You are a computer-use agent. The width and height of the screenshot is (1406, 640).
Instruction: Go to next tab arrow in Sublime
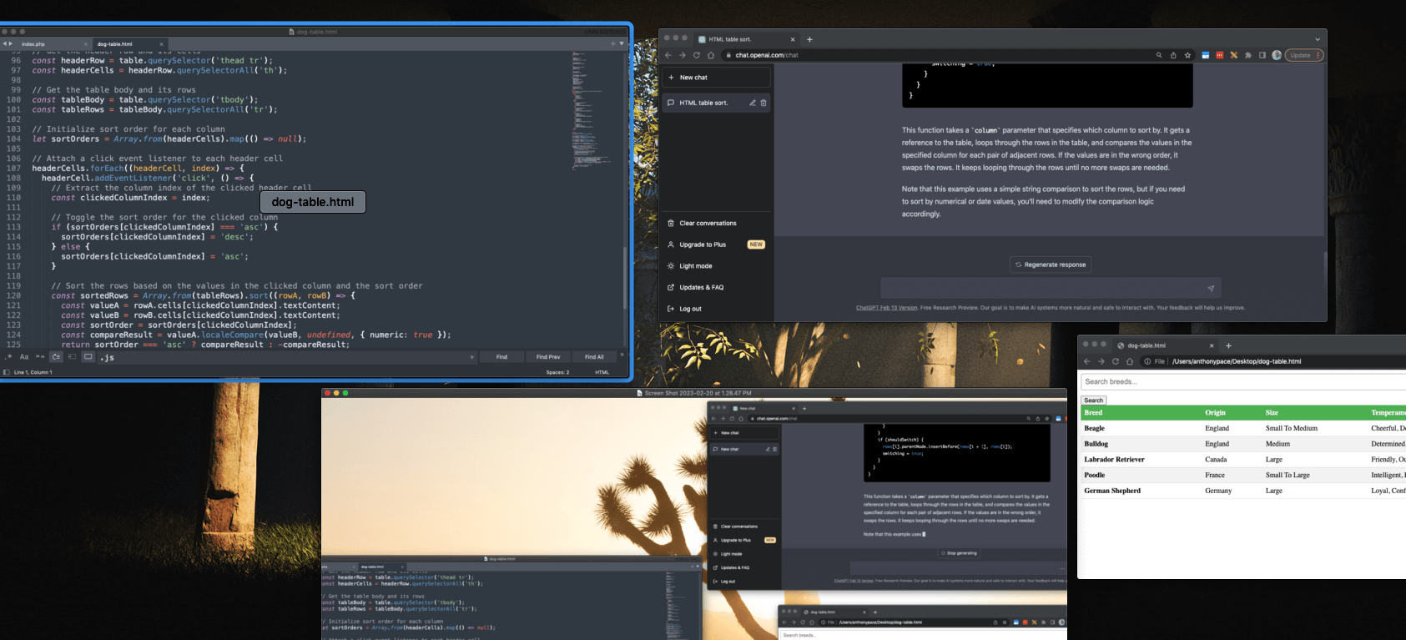[x=10, y=43]
